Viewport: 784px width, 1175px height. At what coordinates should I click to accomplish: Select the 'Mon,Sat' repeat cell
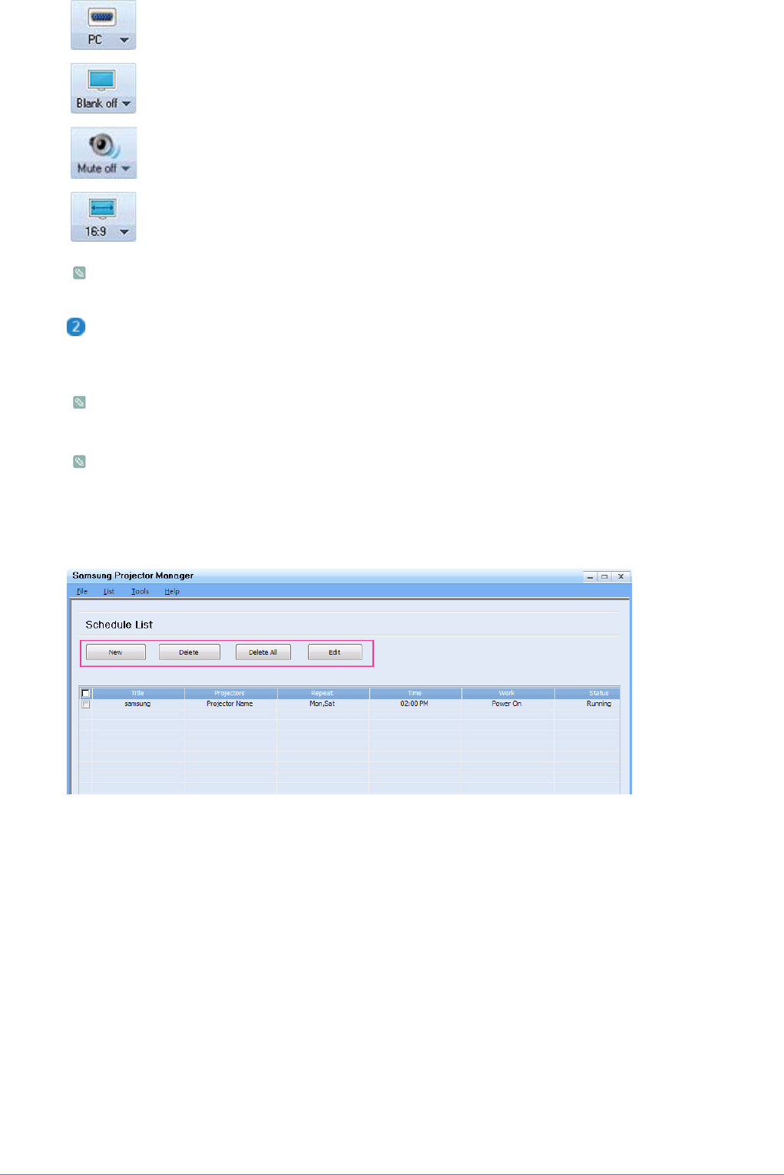coord(322,704)
